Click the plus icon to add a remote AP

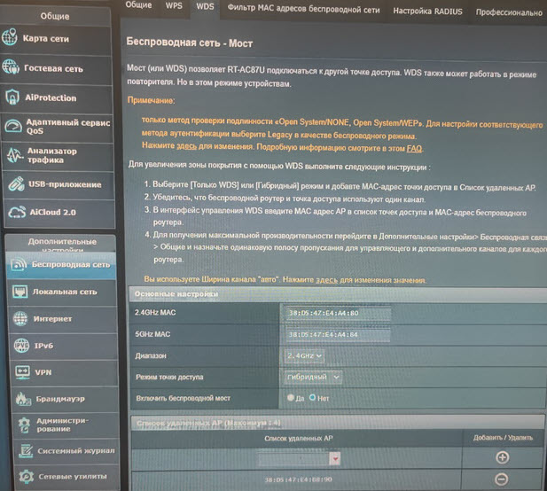pos(502,457)
